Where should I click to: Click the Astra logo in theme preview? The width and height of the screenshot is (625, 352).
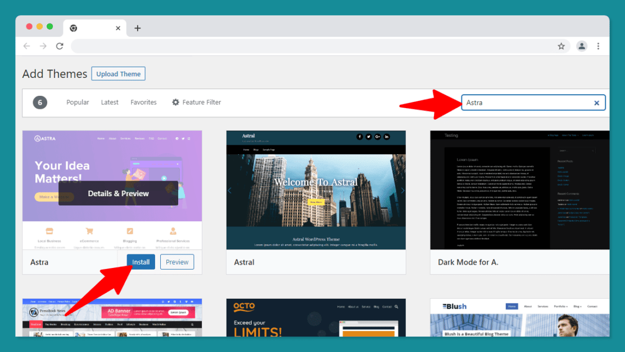[45, 138]
